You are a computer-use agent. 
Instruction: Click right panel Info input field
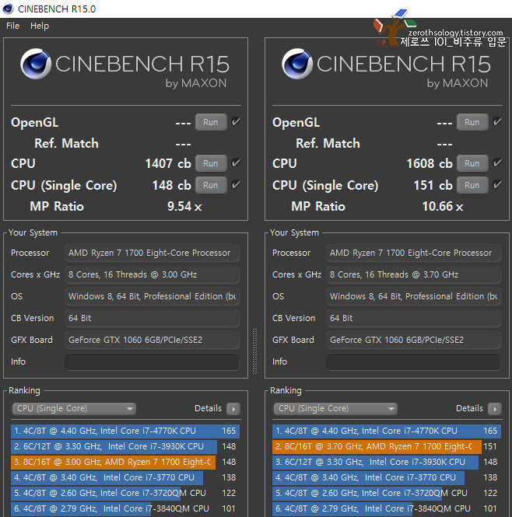tap(413, 362)
